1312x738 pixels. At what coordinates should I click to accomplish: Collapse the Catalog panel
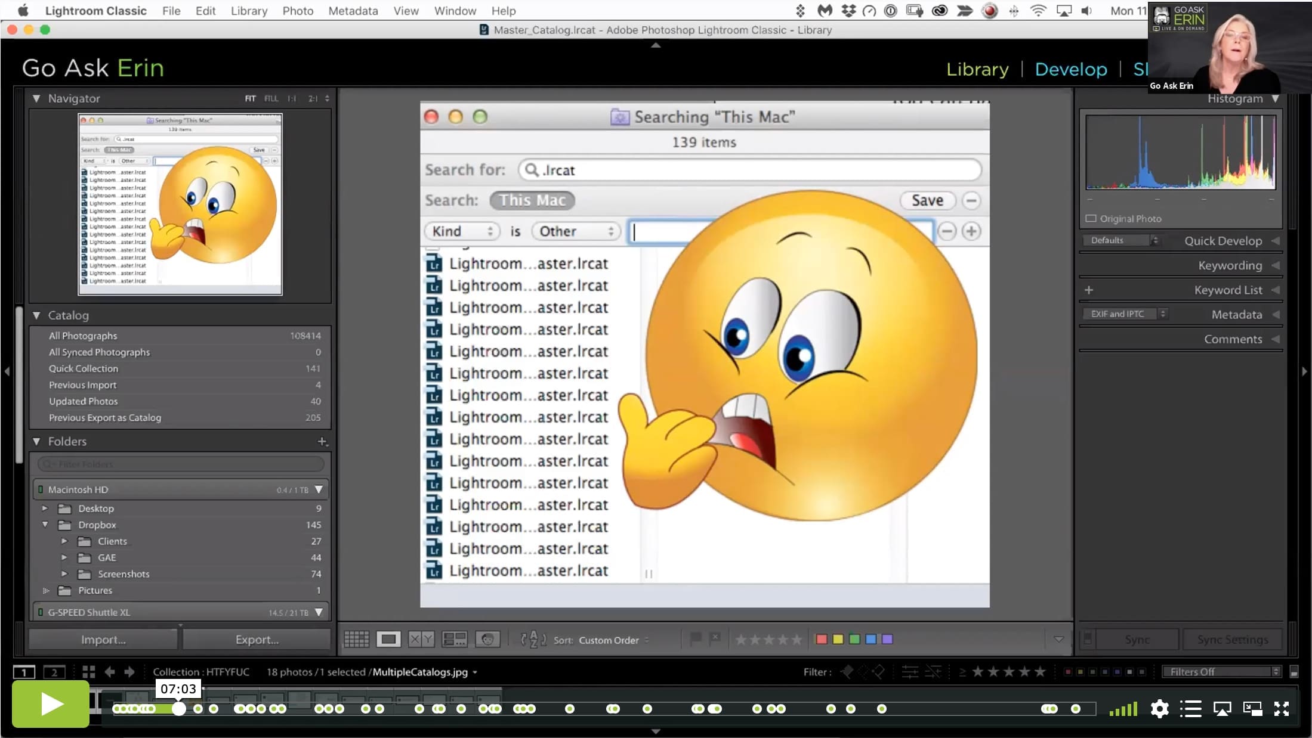pyautogui.click(x=36, y=315)
